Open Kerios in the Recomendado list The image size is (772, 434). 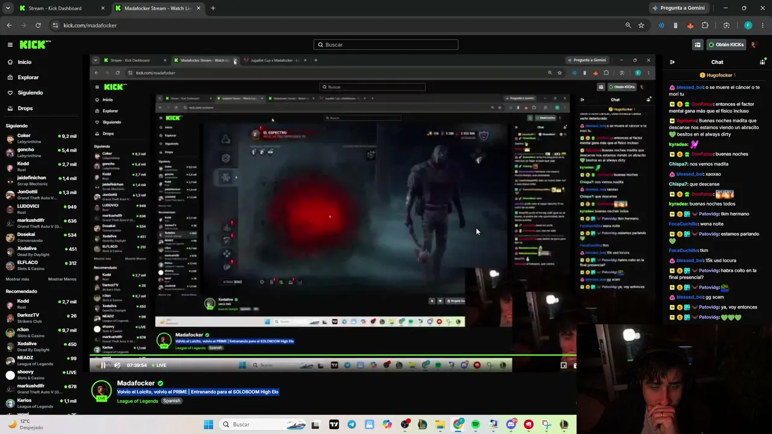click(x=41, y=403)
